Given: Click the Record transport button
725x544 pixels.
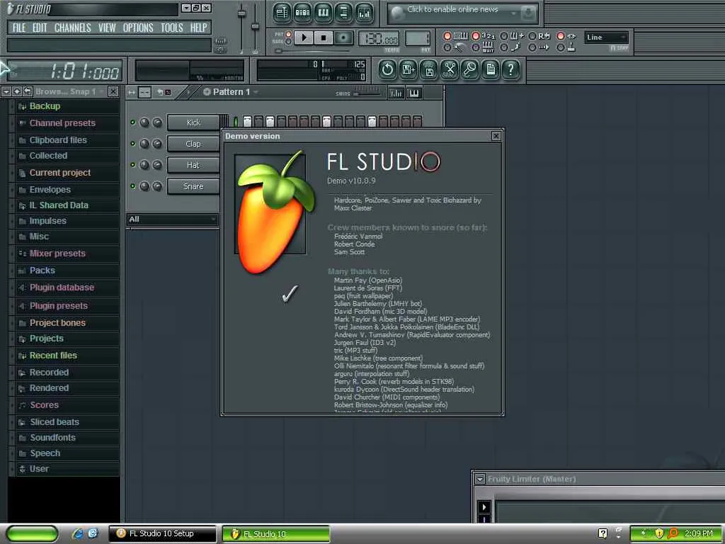Looking at the screenshot, I should (x=343, y=38).
